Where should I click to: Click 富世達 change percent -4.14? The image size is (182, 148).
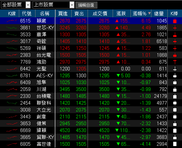(145, 144)
